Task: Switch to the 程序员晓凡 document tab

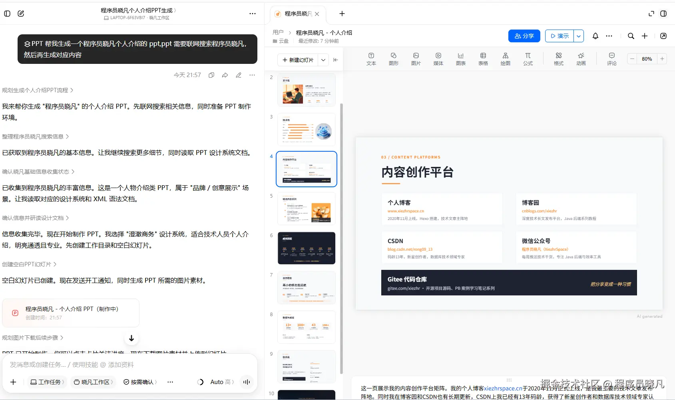Action: [x=298, y=14]
